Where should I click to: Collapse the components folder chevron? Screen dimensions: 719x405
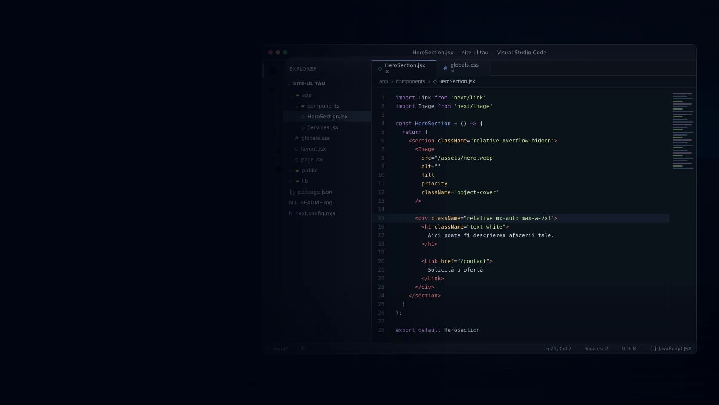click(x=296, y=106)
